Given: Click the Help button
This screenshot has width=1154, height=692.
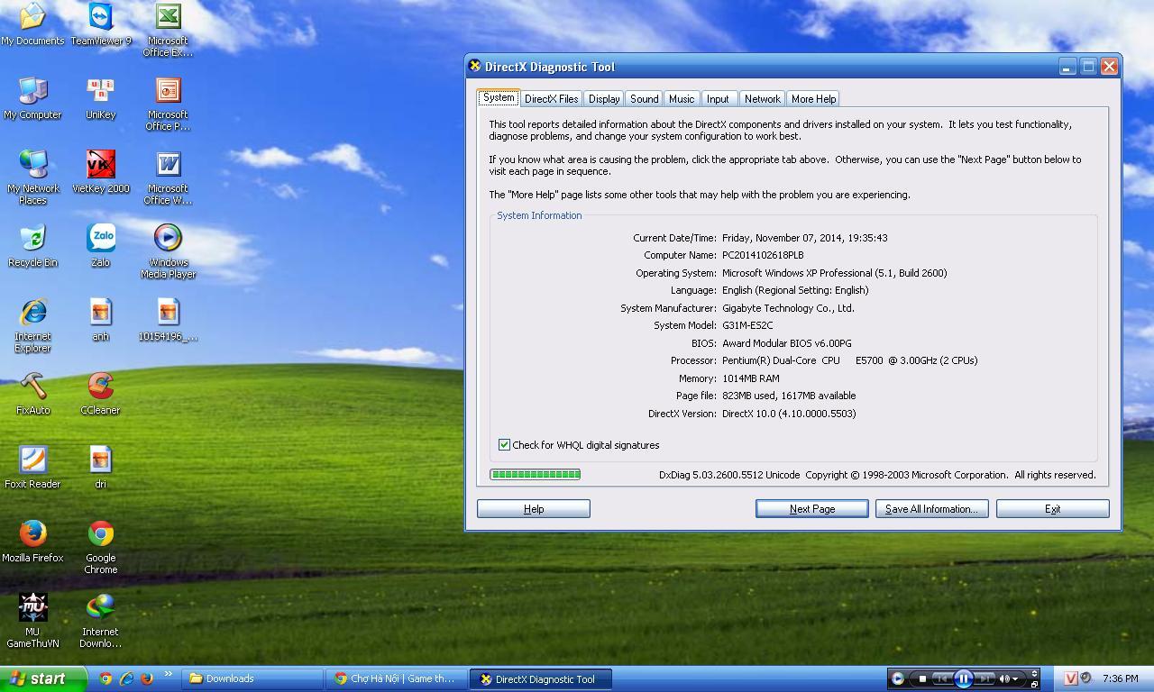Looking at the screenshot, I should pos(534,509).
